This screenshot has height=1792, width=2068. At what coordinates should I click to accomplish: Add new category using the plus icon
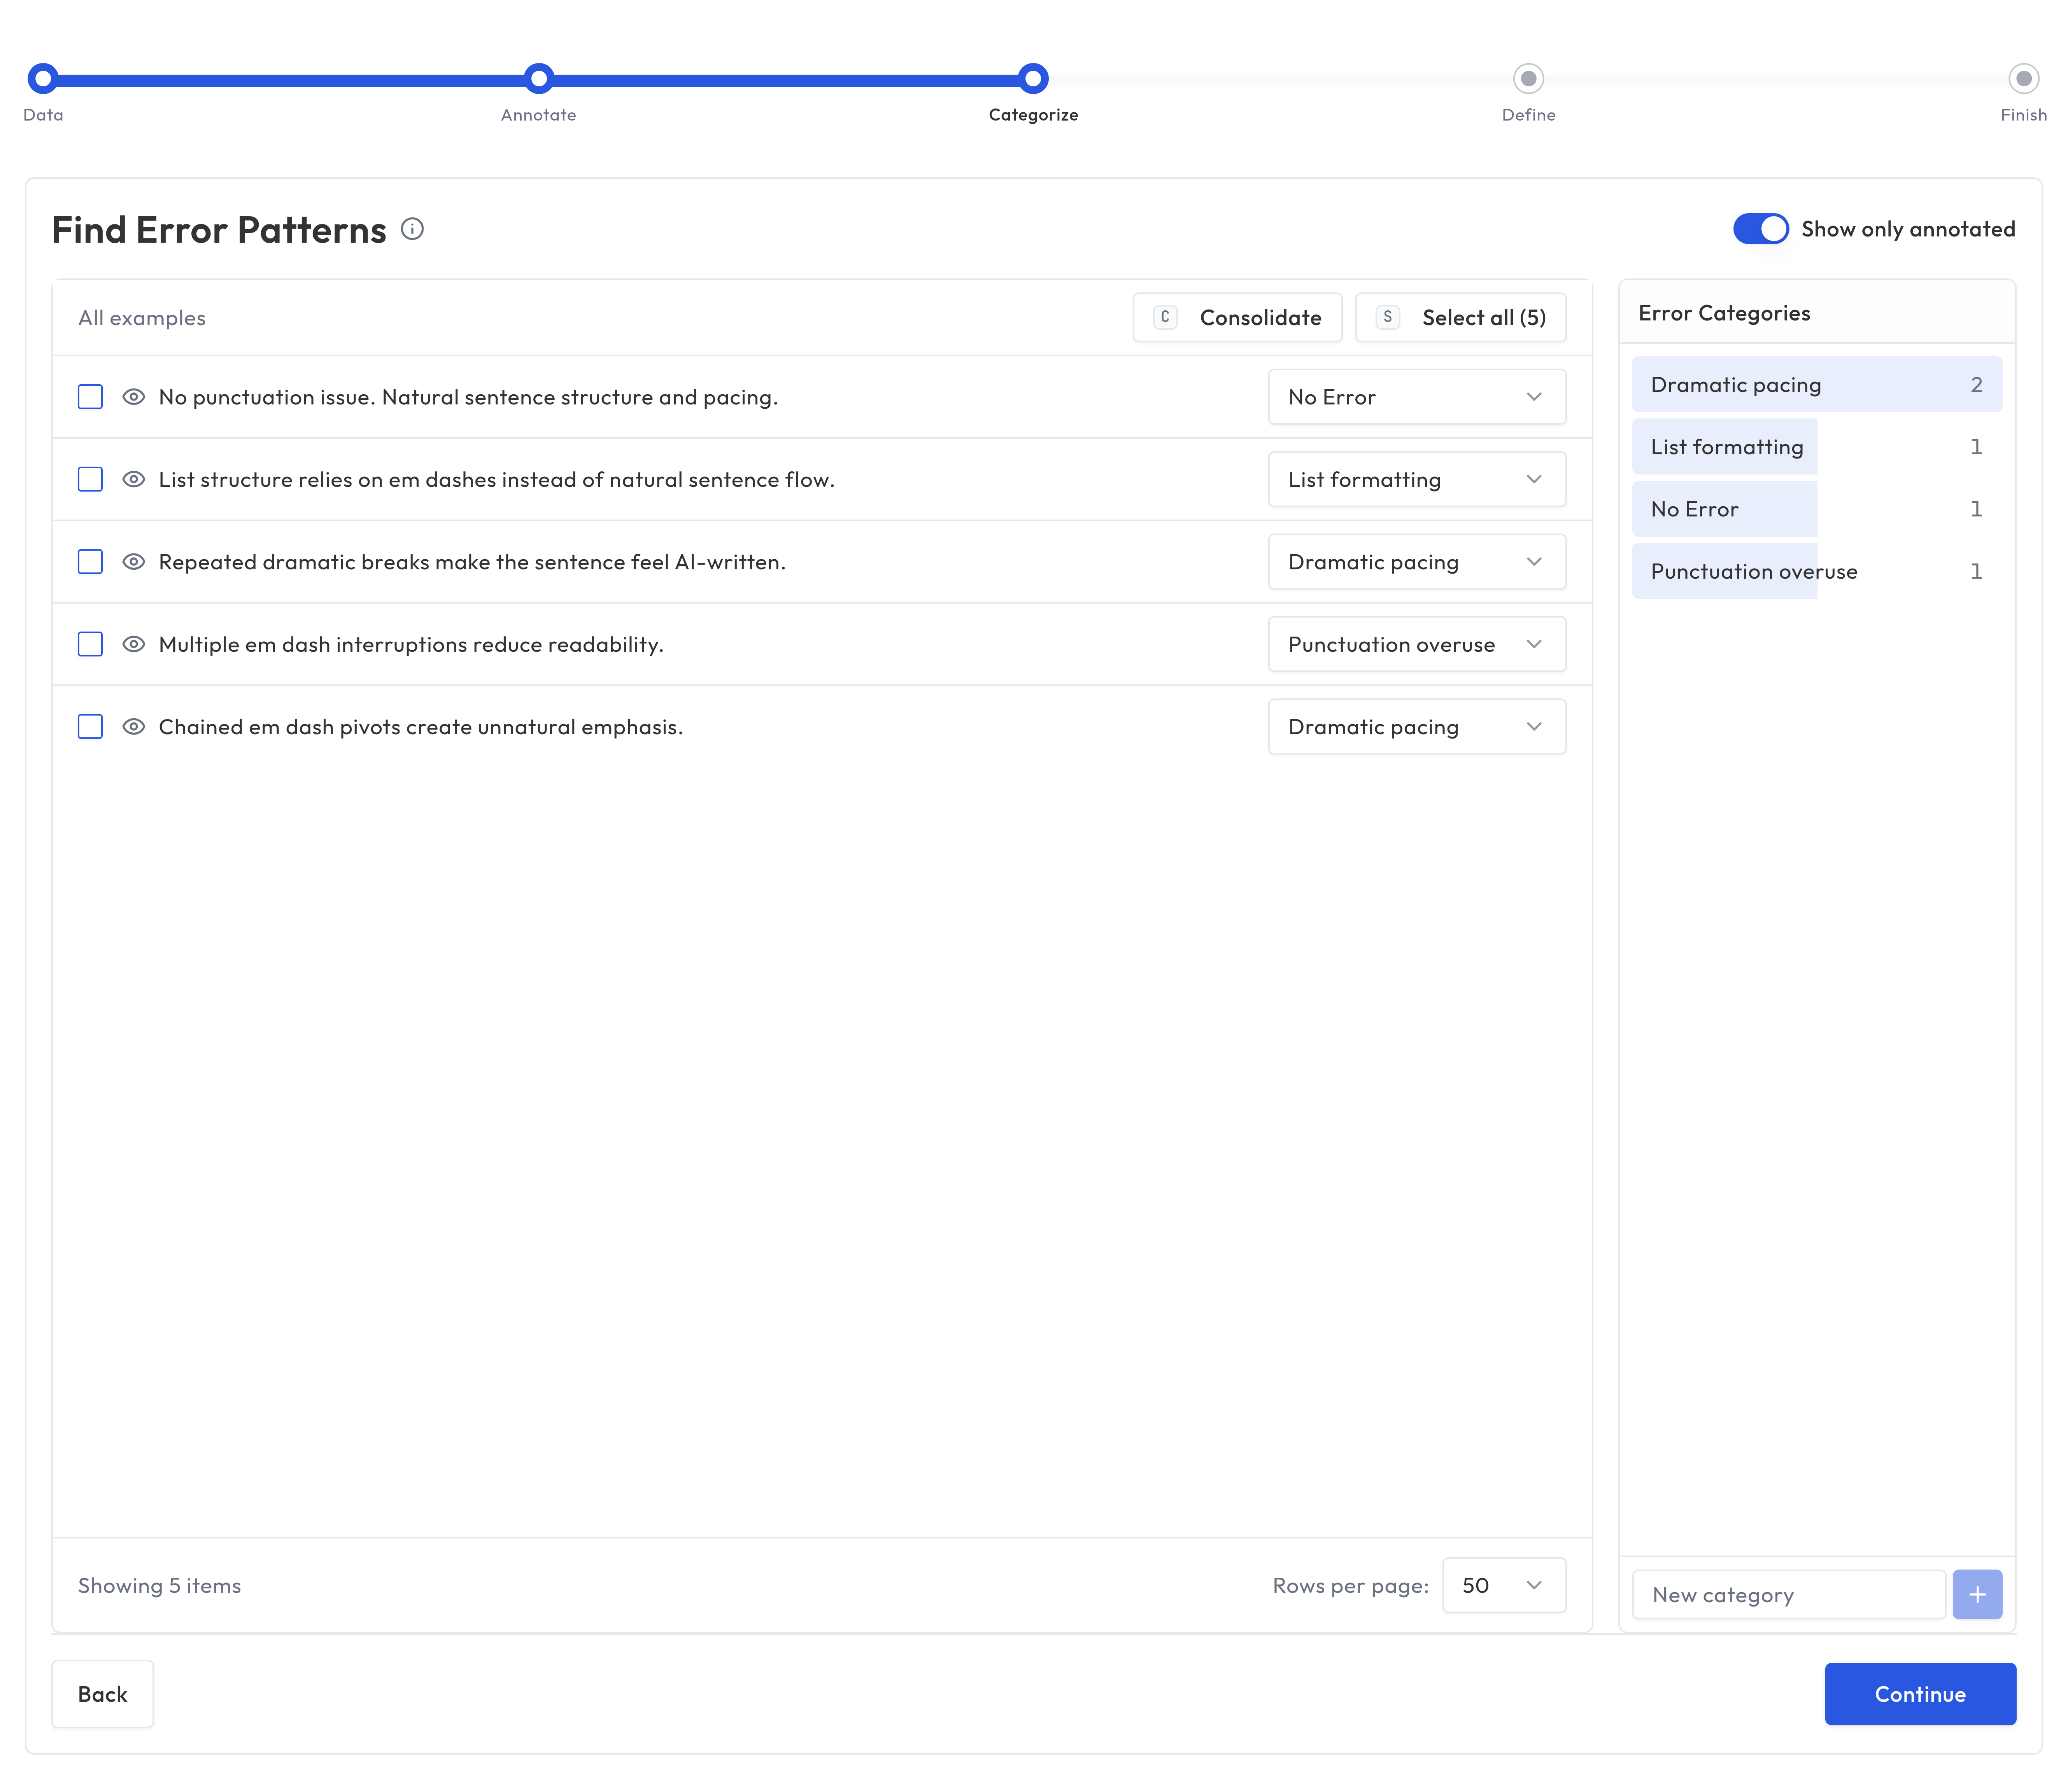pos(1976,1594)
